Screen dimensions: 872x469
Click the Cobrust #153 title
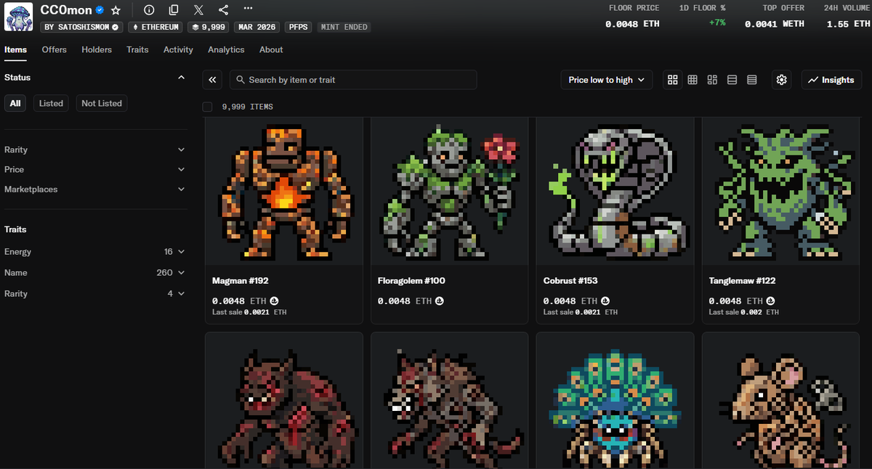pos(570,280)
